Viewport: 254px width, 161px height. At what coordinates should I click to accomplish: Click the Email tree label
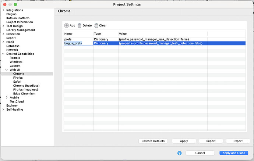click(10, 42)
